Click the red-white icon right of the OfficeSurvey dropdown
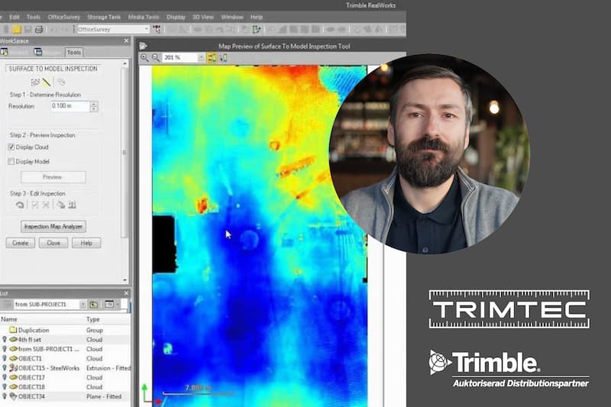 point(157,29)
